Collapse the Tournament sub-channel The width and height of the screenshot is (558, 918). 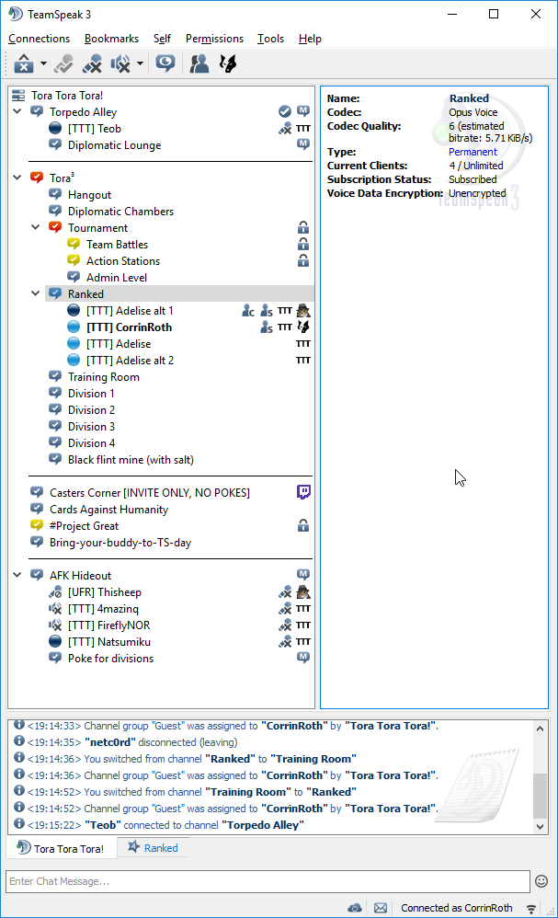(x=36, y=227)
